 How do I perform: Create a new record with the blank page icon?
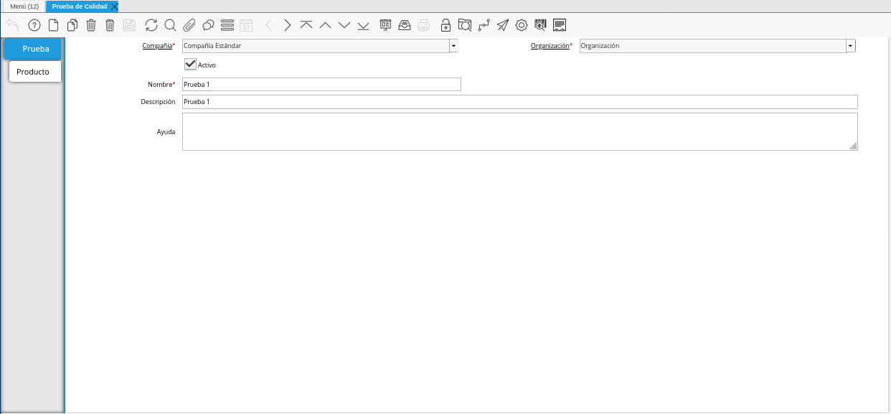pos(53,25)
